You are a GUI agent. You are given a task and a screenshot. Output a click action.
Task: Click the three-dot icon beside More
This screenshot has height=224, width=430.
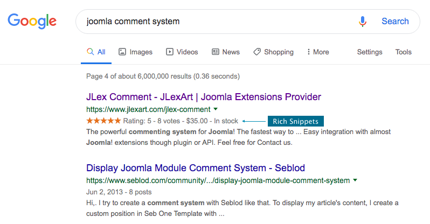[x=309, y=52]
